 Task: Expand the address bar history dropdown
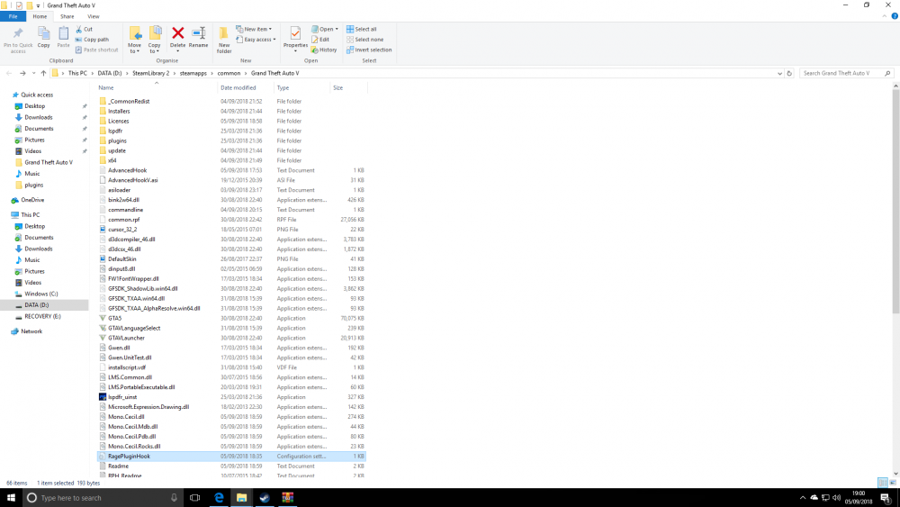pos(779,74)
